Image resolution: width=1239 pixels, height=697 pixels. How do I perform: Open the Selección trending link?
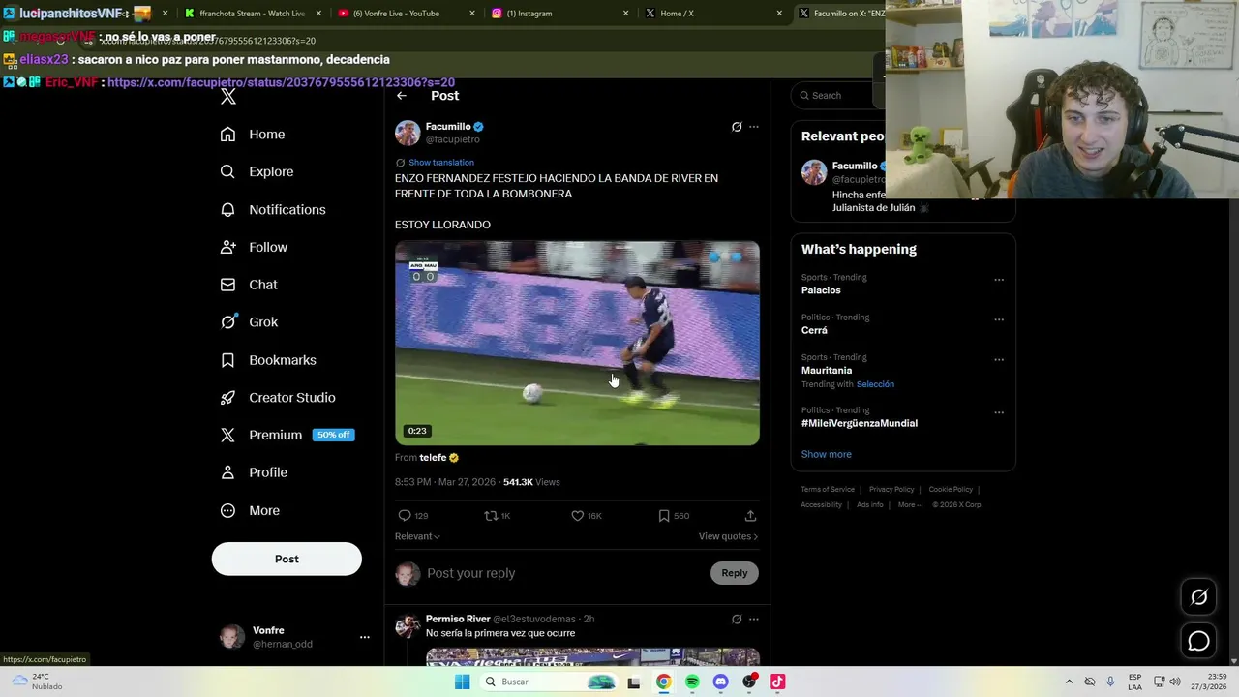875,384
